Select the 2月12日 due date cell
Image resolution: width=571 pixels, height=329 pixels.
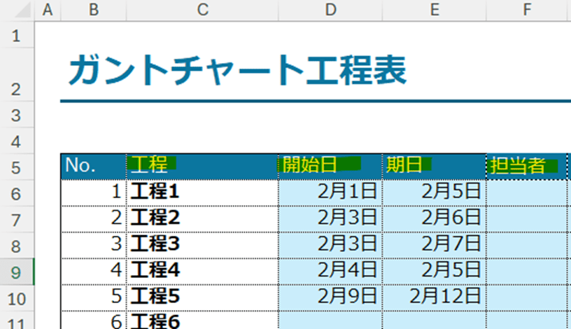(434, 296)
